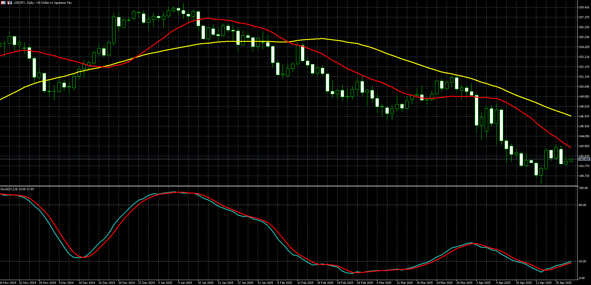Click the 18 Feb 2025 date label
The image size is (591, 285).
pyautogui.click(x=325, y=283)
